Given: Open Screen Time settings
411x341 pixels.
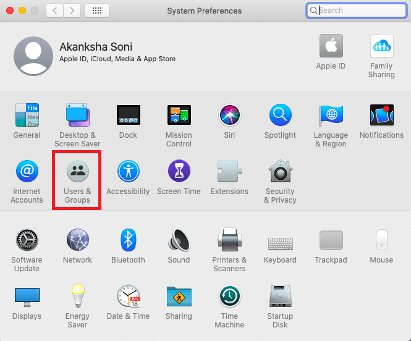Looking at the screenshot, I should pyautogui.click(x=179, y=172).
